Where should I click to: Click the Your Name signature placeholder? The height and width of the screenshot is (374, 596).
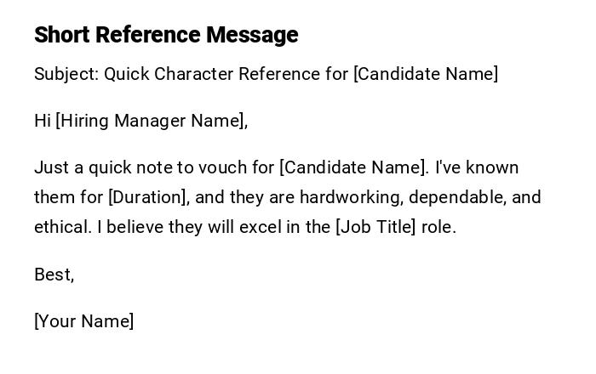pos(84,321)
